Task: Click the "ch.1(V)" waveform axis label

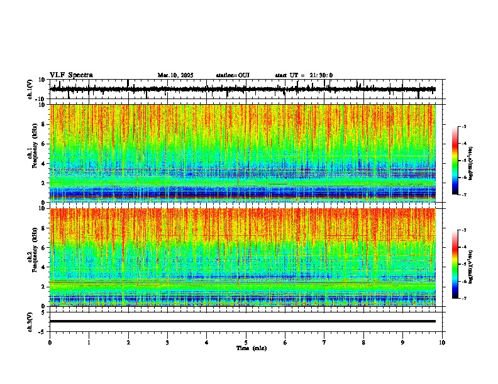Action: (x=30, y=89)
